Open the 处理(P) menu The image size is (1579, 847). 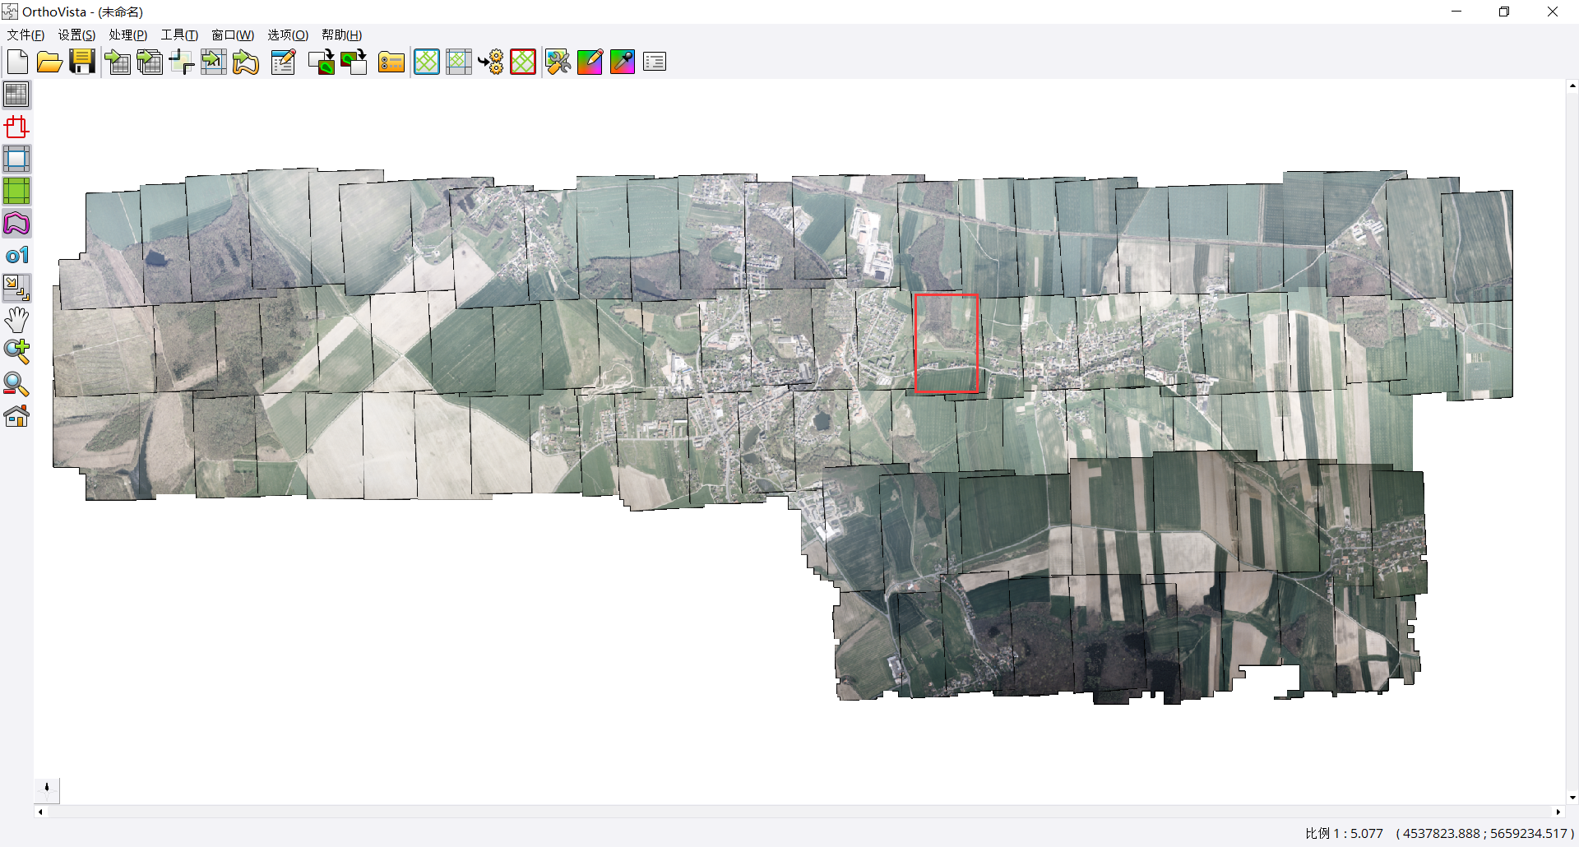127,35
